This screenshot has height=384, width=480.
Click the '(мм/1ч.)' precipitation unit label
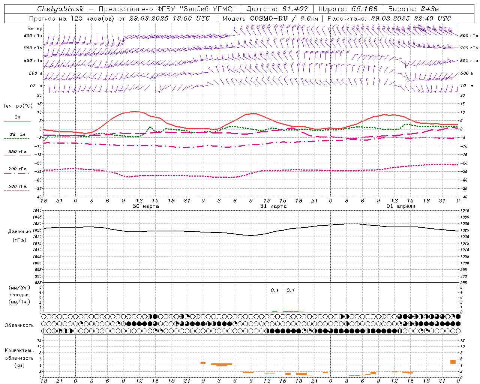[19, 302]
